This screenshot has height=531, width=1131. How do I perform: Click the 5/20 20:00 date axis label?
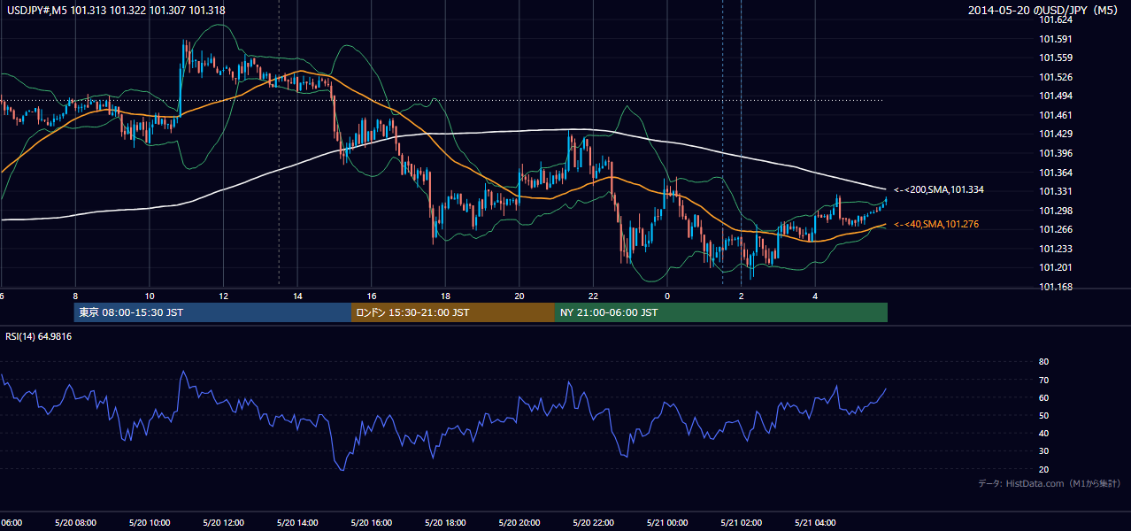tap(518, 522)
